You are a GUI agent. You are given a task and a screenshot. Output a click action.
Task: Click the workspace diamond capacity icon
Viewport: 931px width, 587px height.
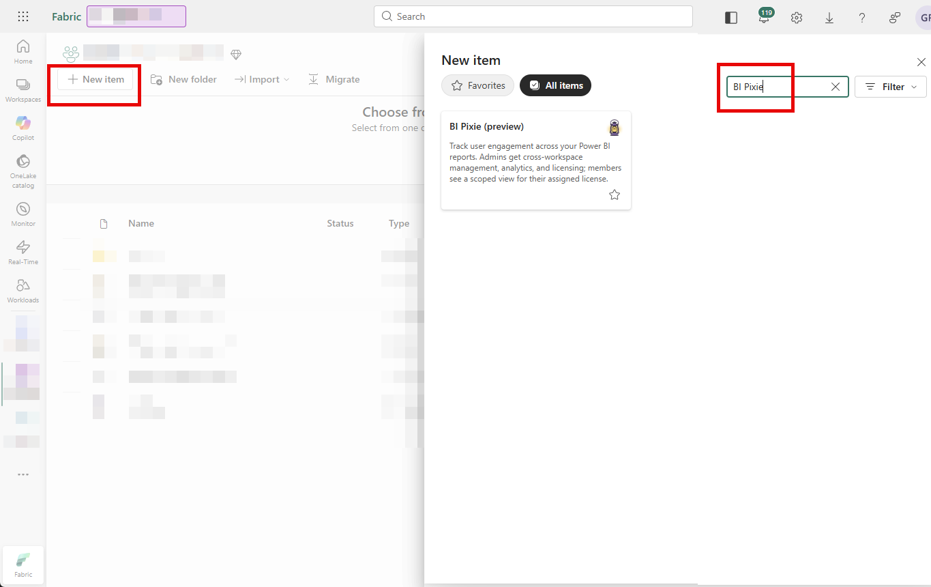click(236, 54)
